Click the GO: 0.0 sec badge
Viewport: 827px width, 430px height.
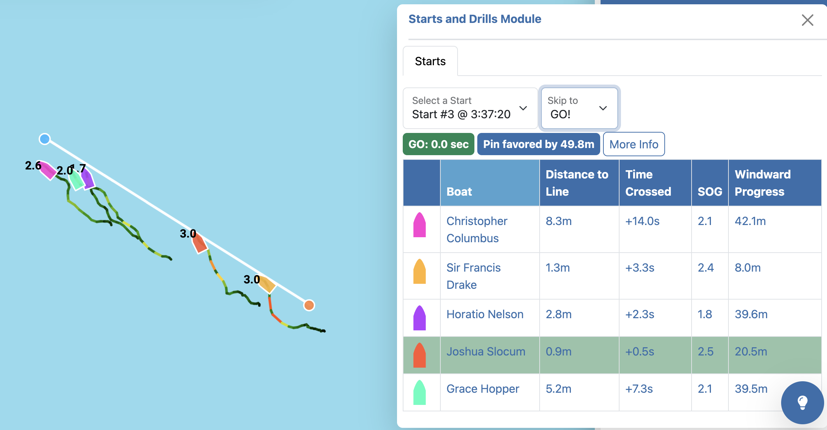(439, 144)
